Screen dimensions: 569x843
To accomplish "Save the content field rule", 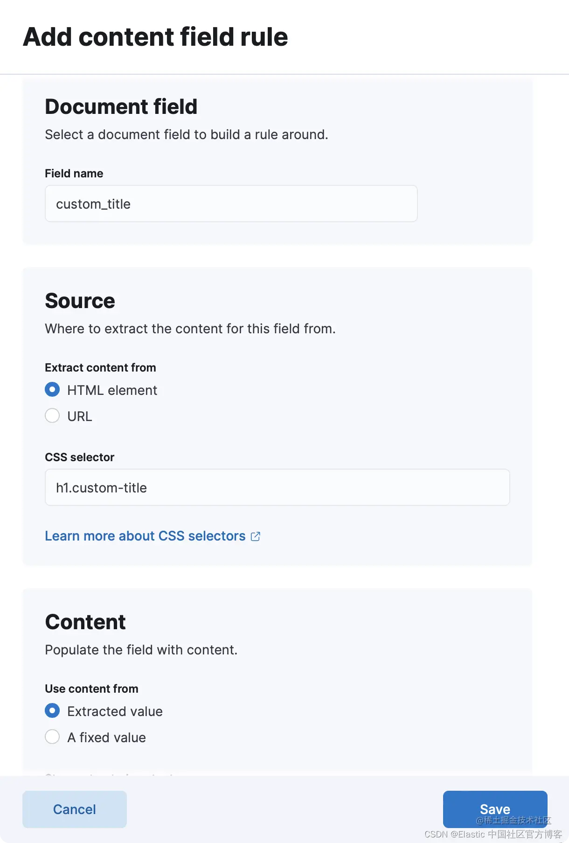I will click(495, 809).
